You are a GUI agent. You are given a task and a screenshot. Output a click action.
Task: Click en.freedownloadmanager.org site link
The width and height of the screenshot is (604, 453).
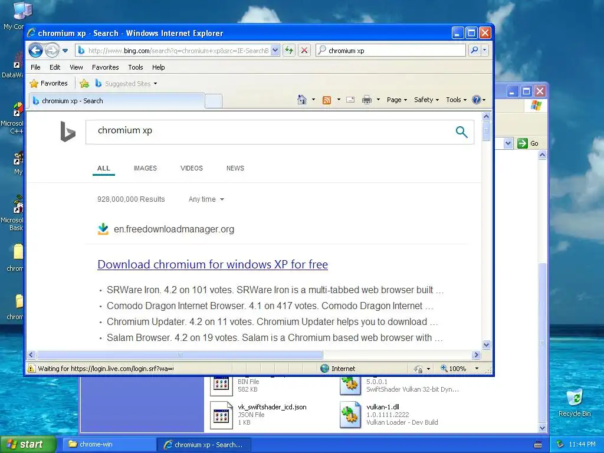pyautogui.click(x=174, y=229)
